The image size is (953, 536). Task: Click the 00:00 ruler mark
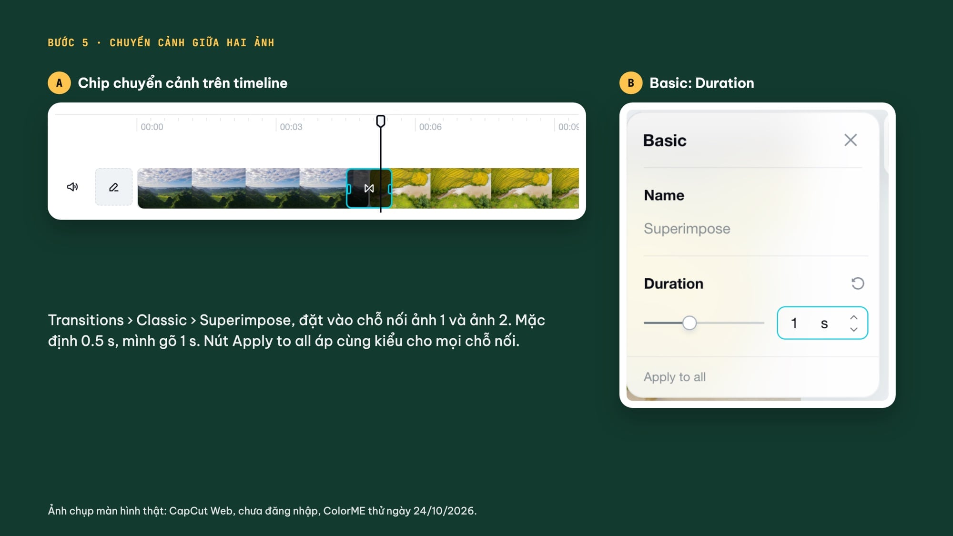[152, 127]
